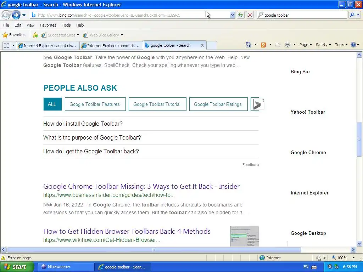Click the EN language indicator

tap(306, 267)
